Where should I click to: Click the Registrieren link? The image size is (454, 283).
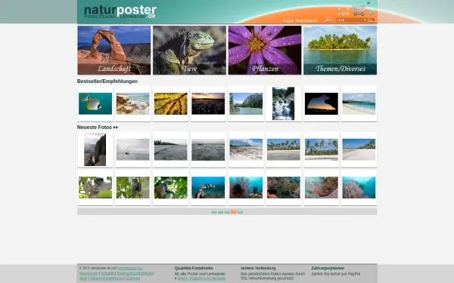306,21
